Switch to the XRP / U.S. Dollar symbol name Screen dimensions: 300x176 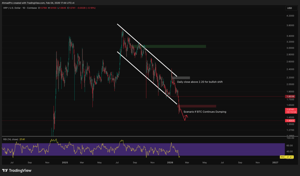point(12,8)
